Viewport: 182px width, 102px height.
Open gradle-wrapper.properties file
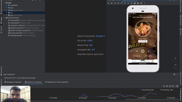tap(26, 30)
